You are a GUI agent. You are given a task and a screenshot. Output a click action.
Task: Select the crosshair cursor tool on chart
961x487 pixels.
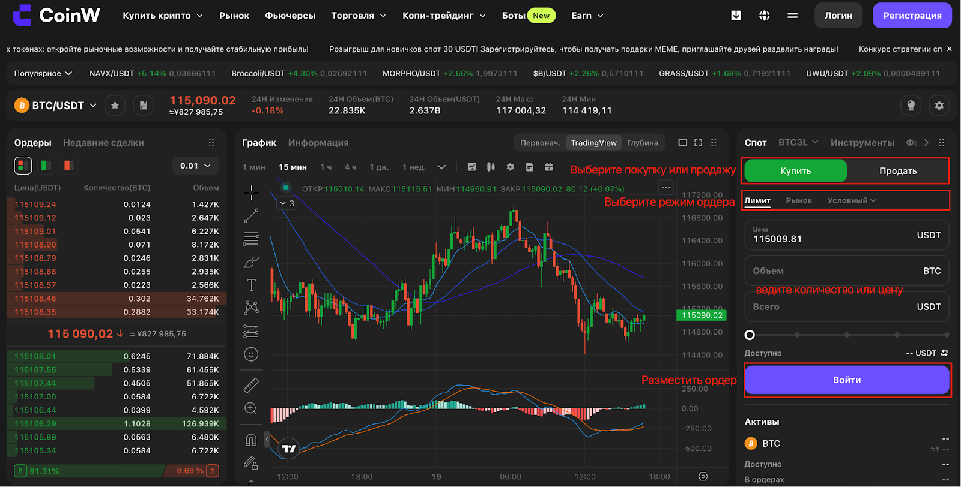[252, 193]
